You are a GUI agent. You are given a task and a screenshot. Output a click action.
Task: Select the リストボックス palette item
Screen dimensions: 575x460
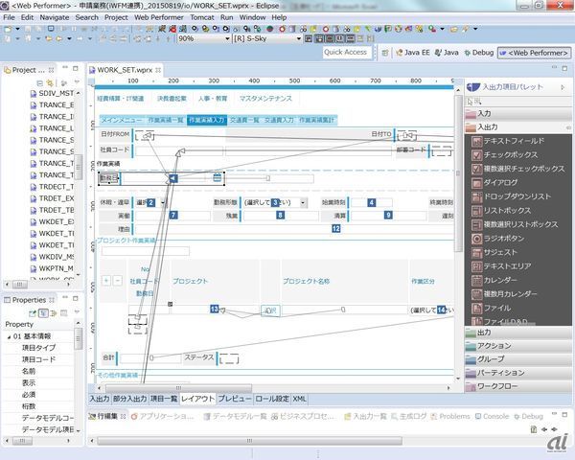[x=511, y=211]
